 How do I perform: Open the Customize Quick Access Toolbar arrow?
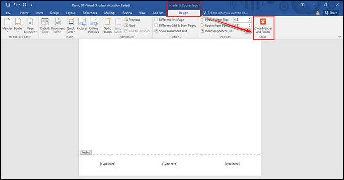[x=31, y=5]
